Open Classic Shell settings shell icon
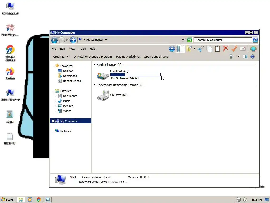The height and width of the screenshot is (203, 270). [x=253, y=49]
